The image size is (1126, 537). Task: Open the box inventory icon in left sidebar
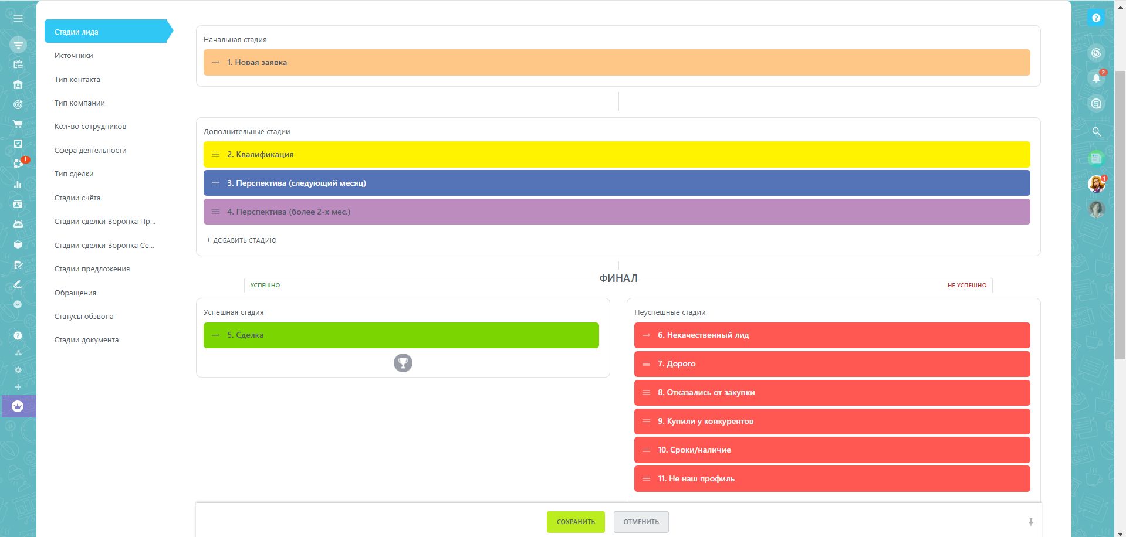click(18, 244)
